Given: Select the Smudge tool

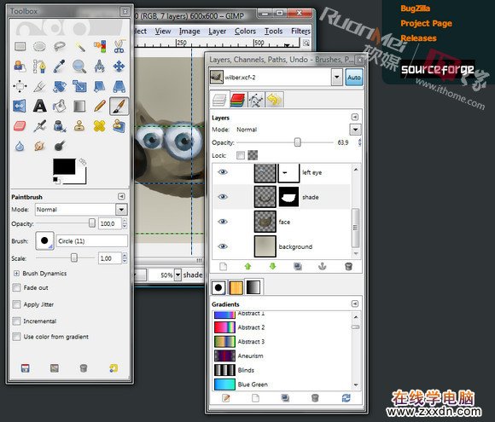Looking at the screenshot, I should click(x=40, y=146).
